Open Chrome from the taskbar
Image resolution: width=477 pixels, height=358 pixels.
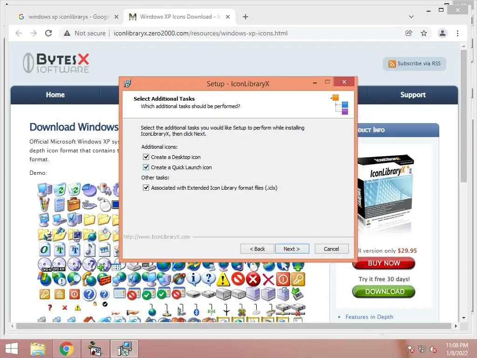(67, 349)
